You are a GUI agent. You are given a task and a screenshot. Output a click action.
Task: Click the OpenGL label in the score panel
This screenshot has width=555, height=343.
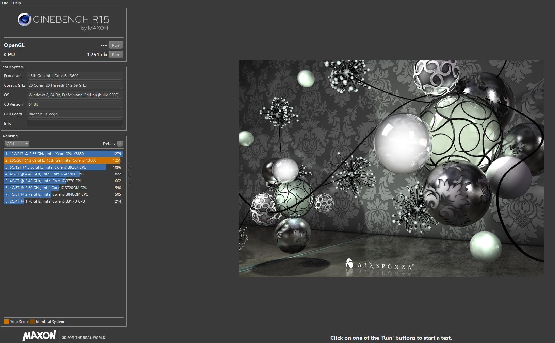pyautogui.click(x=14, y=45)
